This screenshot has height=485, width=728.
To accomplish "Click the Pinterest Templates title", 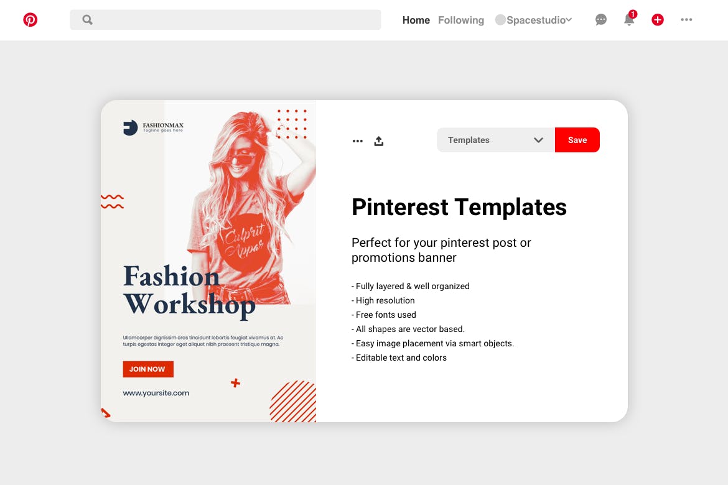I will [x=459, y=207].
